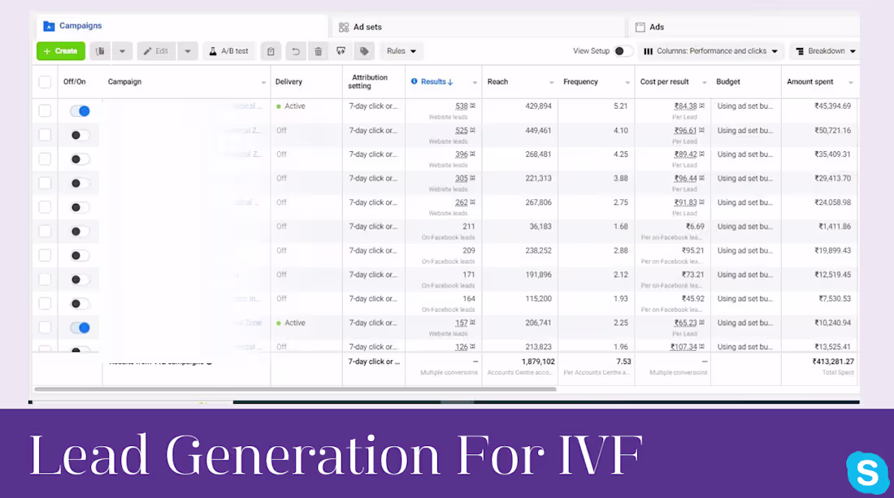The height and width of the screenshot is (498, 894).
Task: Open the 525 results link
Action: (462, 131)
